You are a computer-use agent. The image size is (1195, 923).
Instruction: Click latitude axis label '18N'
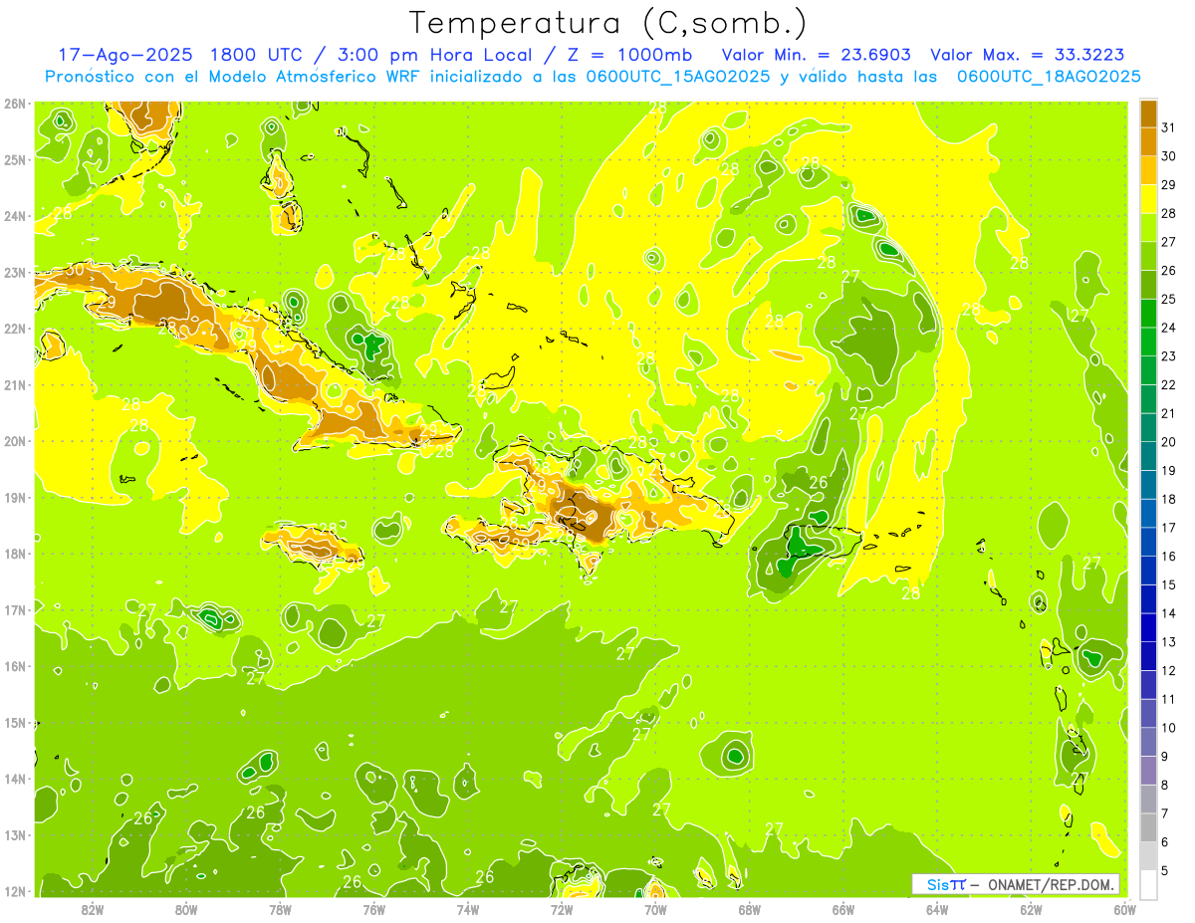pos(15,554)
